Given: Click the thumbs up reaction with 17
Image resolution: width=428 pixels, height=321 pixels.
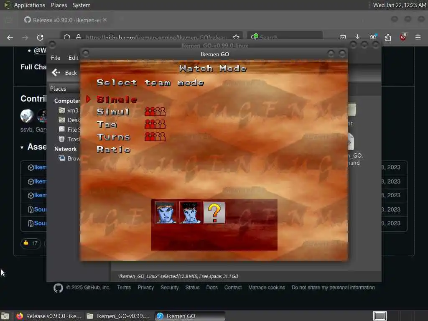Looking at the screenshot, I should click(31, 243).
